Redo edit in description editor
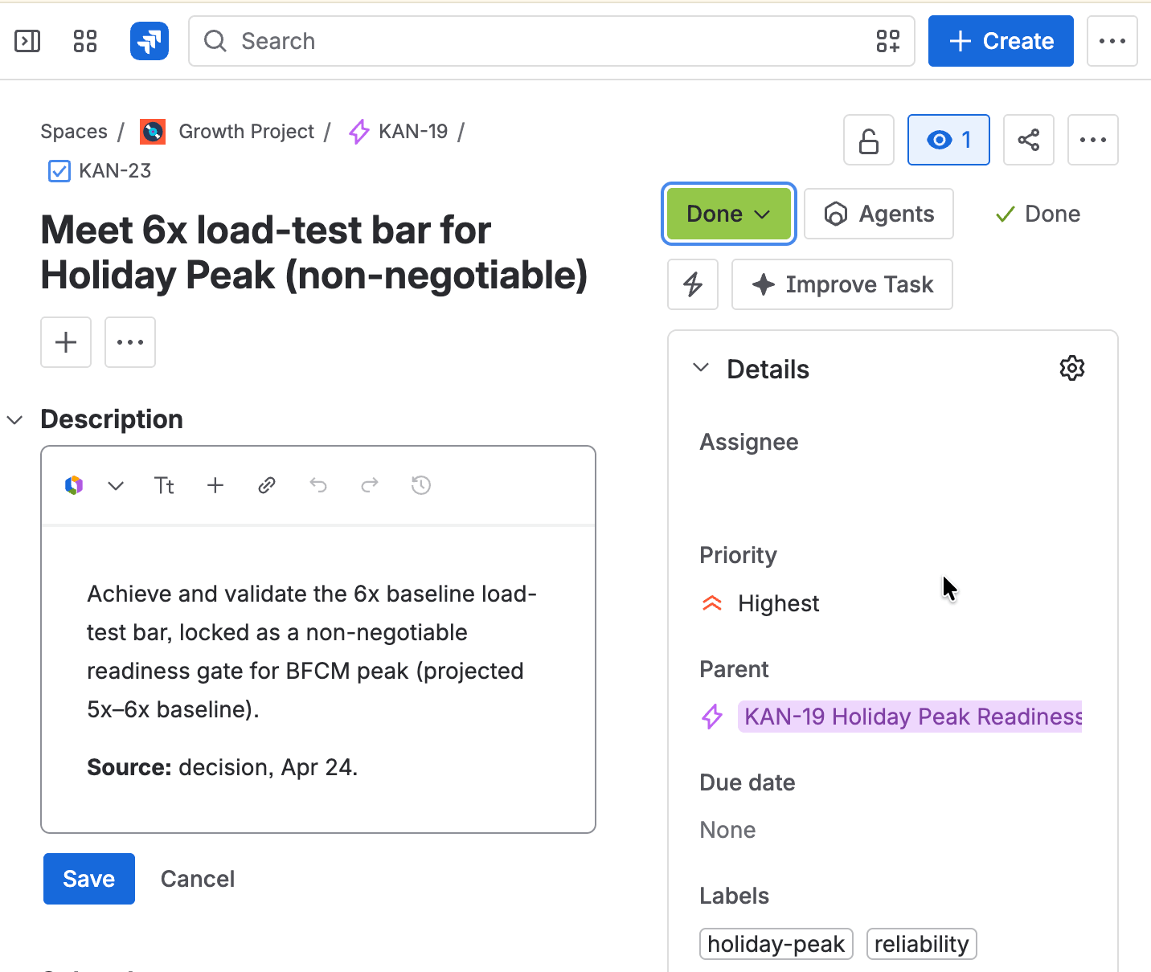The width and height of the screenshot is (1151, 972). coord(370,485)
